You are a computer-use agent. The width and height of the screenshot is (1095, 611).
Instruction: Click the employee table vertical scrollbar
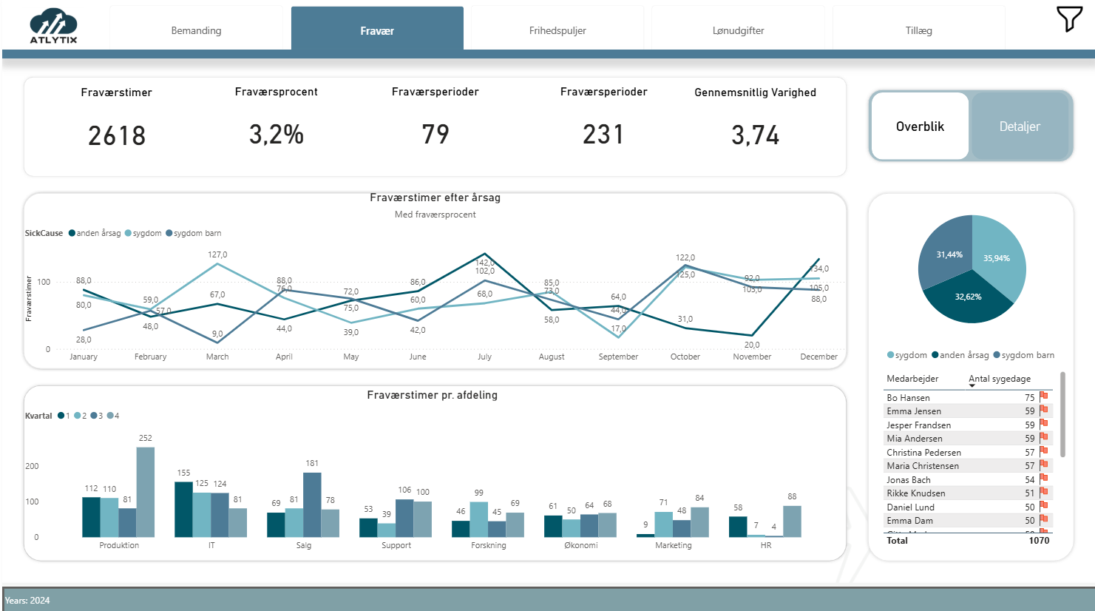coord(1062,414)
